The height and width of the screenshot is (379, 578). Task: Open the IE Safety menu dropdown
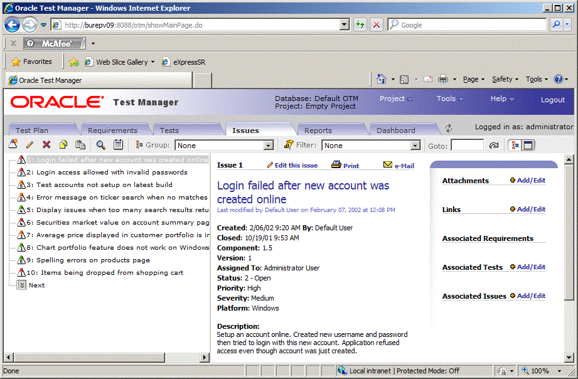(505, 79)
